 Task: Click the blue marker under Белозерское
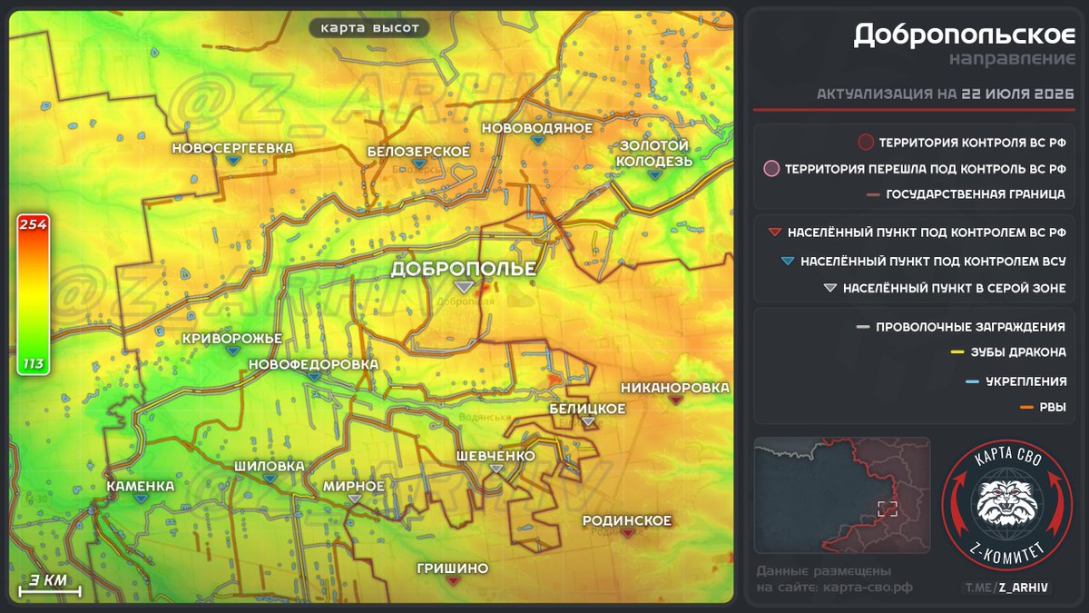click(x=418, y=165)
